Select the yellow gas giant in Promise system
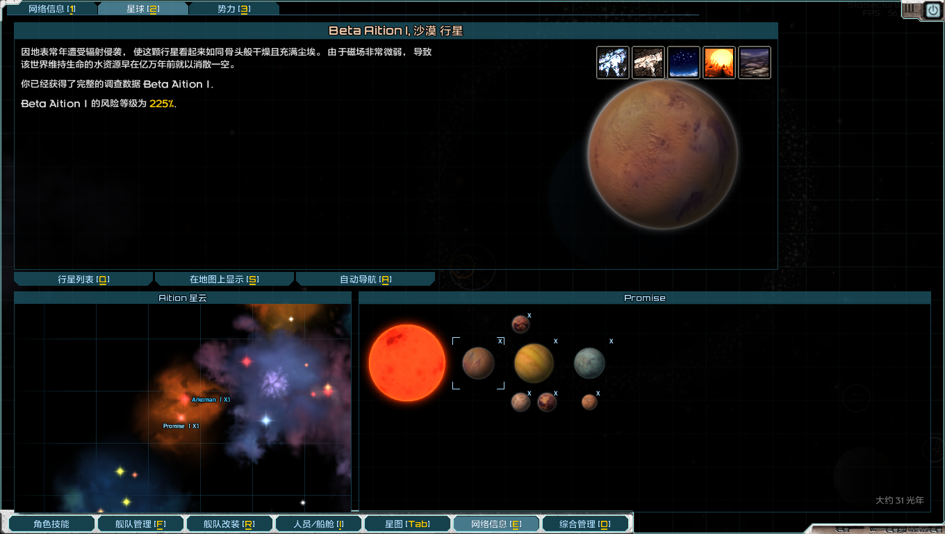 click(x=534, y=363)
